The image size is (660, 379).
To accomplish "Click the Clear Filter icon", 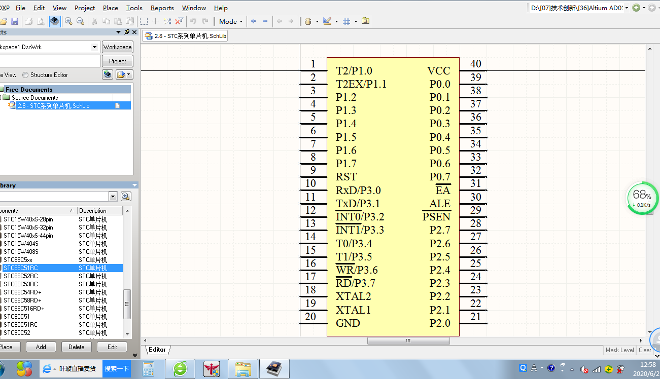I will pos(179,21).
